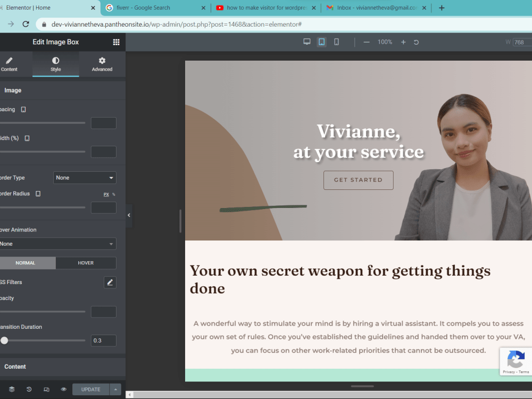This screenshot has width=532, height=399.
Task: Click the Opacity value input
Action: point(104,311)
